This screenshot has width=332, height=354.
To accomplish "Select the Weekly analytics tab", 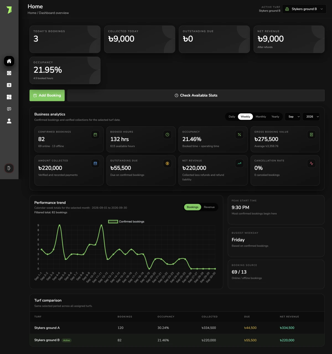I will point(245,117).
